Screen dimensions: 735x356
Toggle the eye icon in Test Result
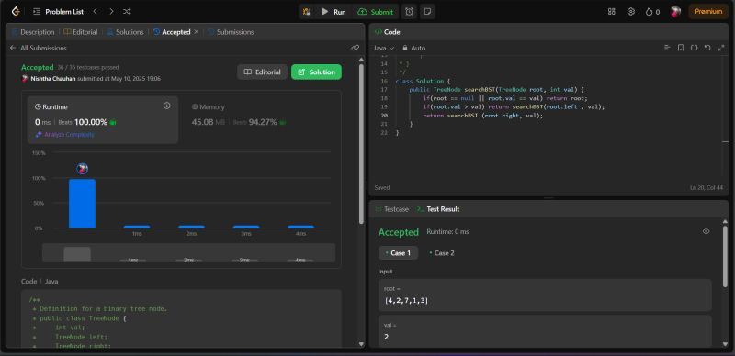[706, 231]
